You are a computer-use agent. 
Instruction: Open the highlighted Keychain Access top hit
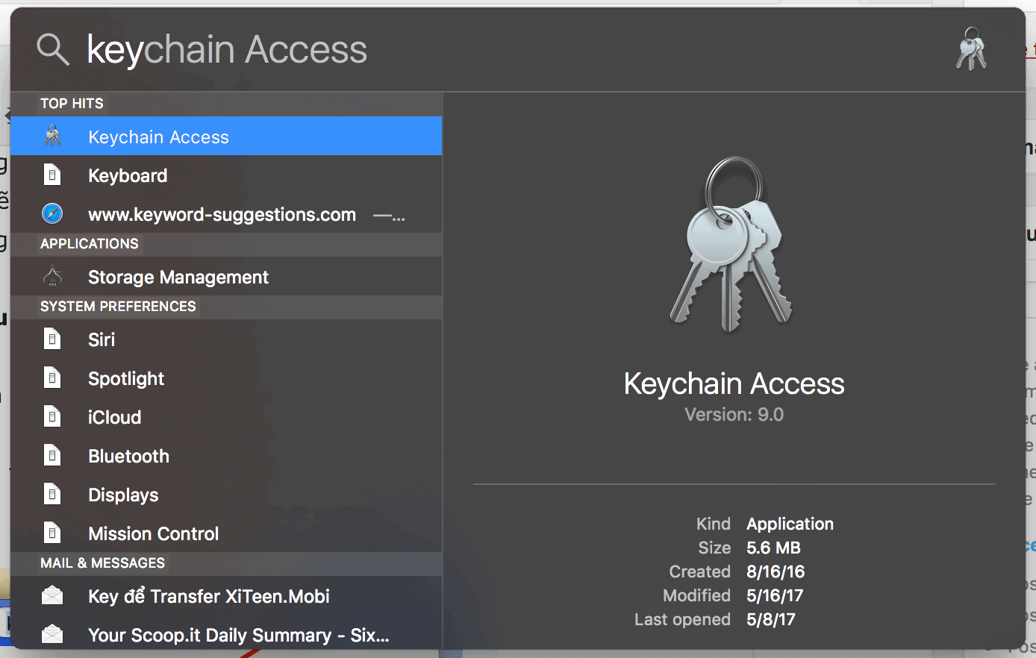tap(158, 136)
